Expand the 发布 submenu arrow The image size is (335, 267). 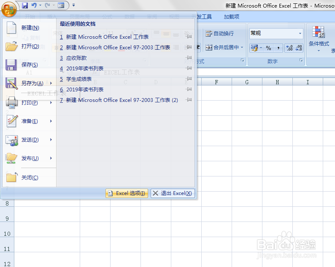click(x=51, y=158)
